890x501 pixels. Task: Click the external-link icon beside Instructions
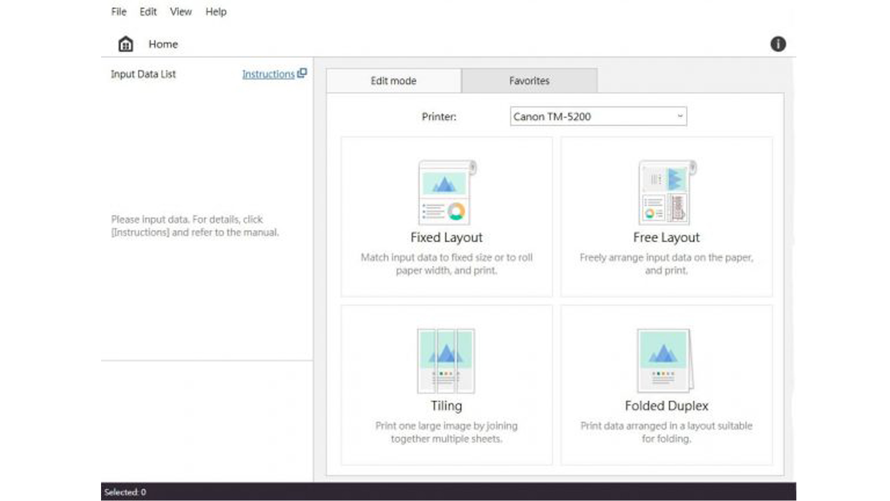[302, 73]
